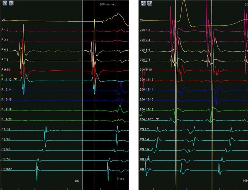
Task: Select the CS 7-8 label in the left panel
Action: click(6, 159)
